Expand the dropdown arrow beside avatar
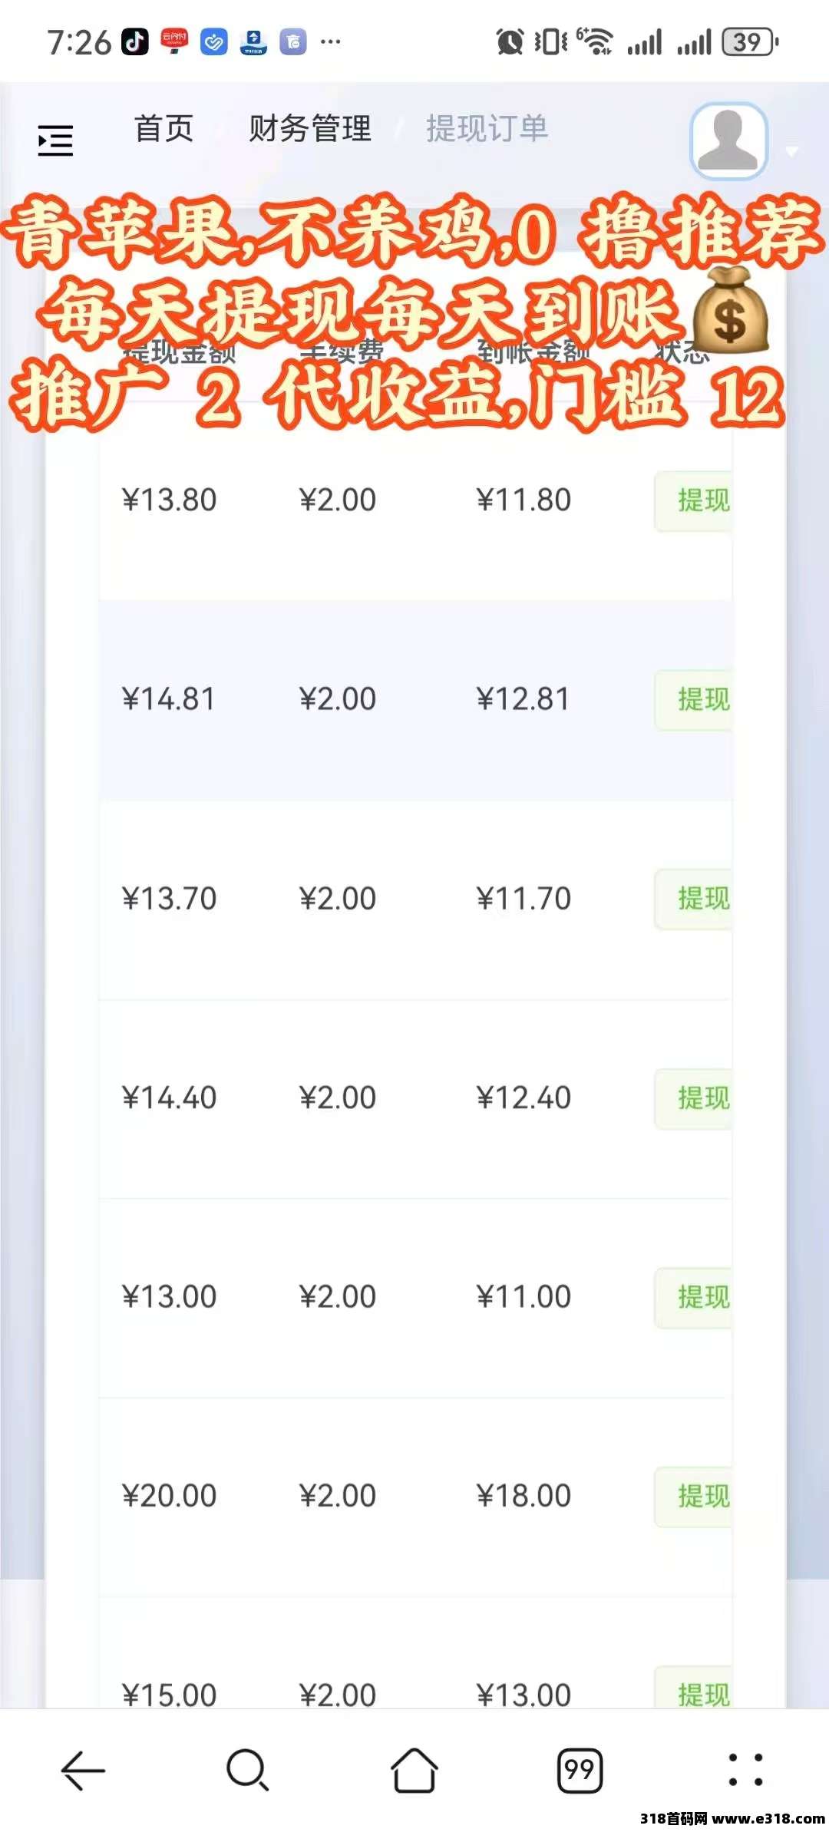 [792, 151]
